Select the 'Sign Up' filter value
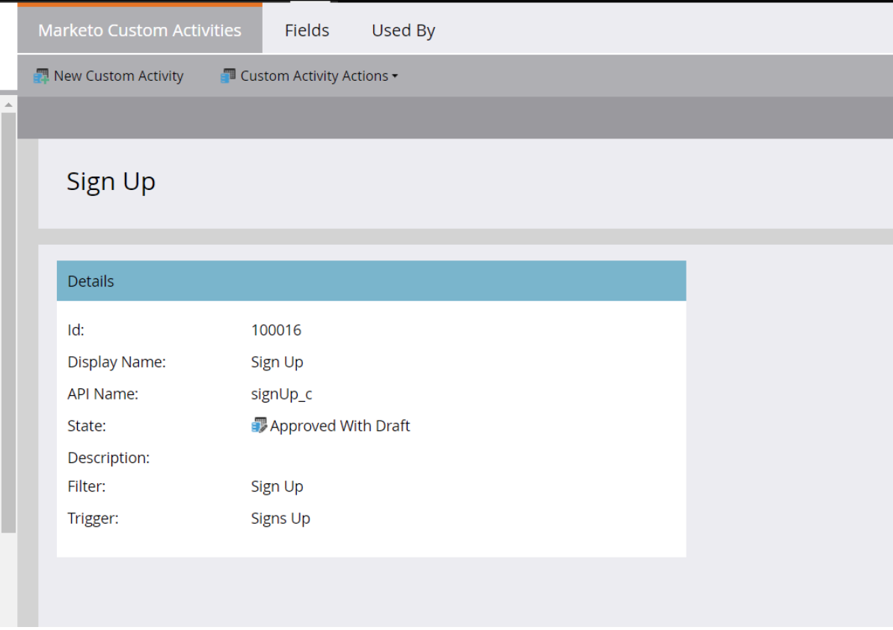Viewport: 893px width, 630px height. pos(277,486)
